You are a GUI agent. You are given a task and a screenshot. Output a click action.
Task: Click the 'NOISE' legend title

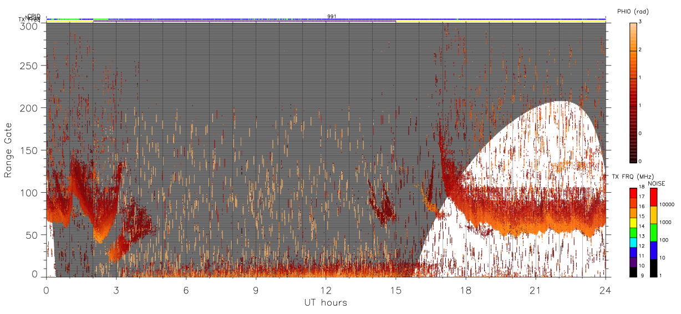(x=657, y=183)
